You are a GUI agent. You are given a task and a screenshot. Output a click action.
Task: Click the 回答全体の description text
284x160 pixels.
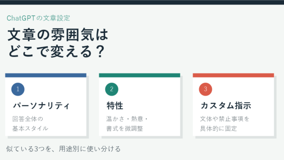(x=28, y=119)
